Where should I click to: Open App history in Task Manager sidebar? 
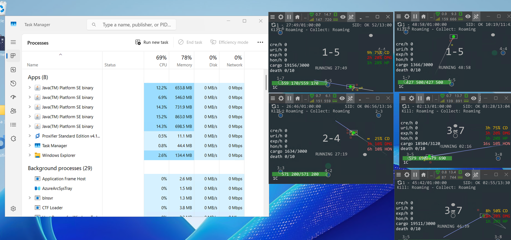(x=13, y=83)
